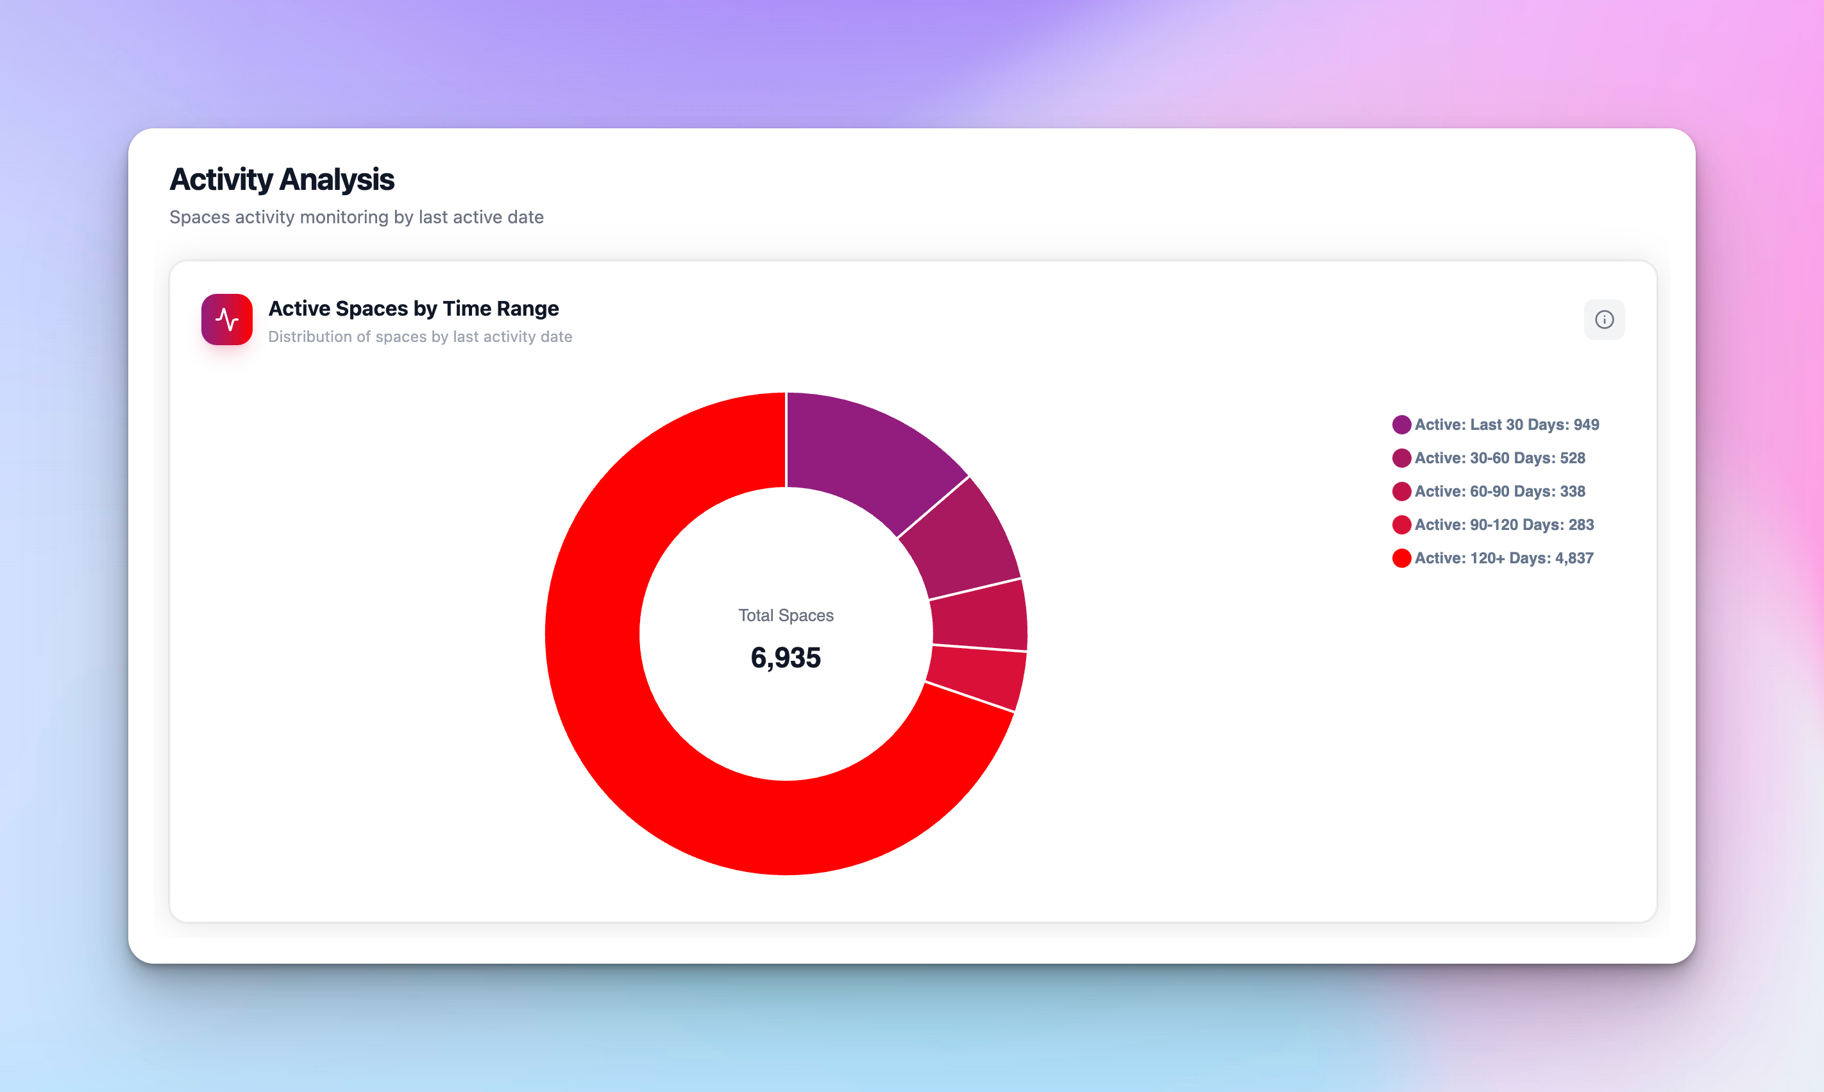Select the 'Active: 90-120 Days: 283' legend label
The height and width of the screenshot is (1092, 1824).
tap(1505, 525)
